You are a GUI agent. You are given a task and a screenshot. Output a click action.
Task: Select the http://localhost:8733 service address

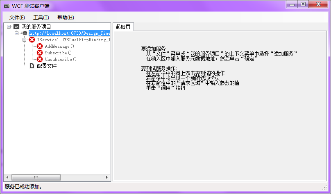point(70,33)
